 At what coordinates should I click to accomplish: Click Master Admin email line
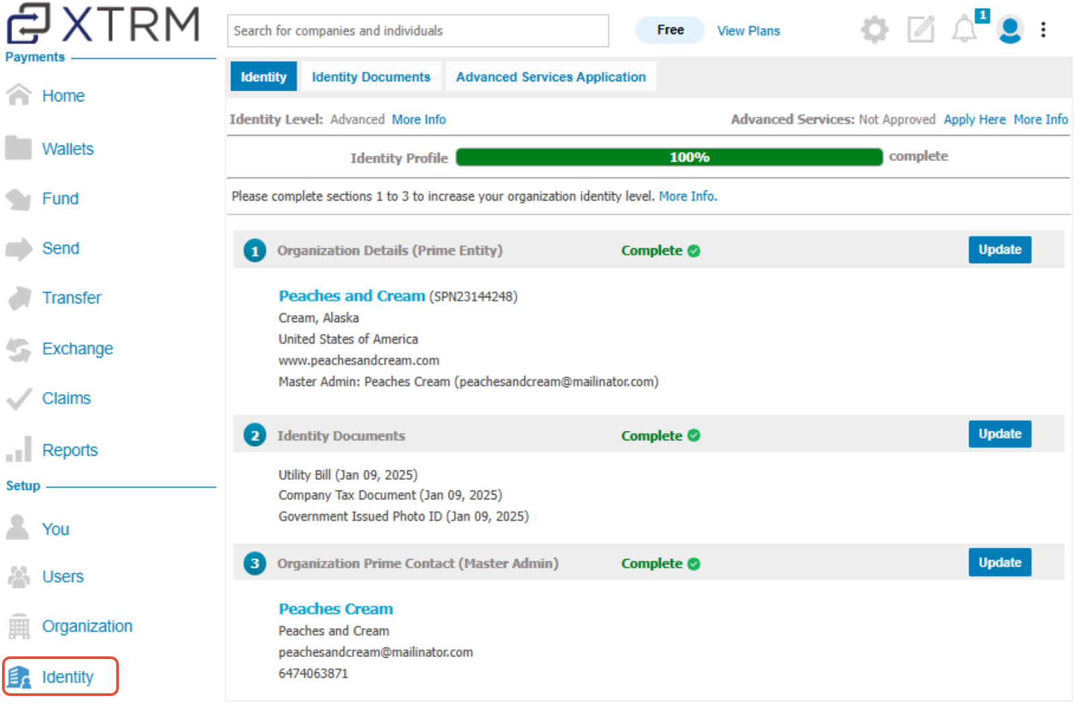[x=468, y=382]
